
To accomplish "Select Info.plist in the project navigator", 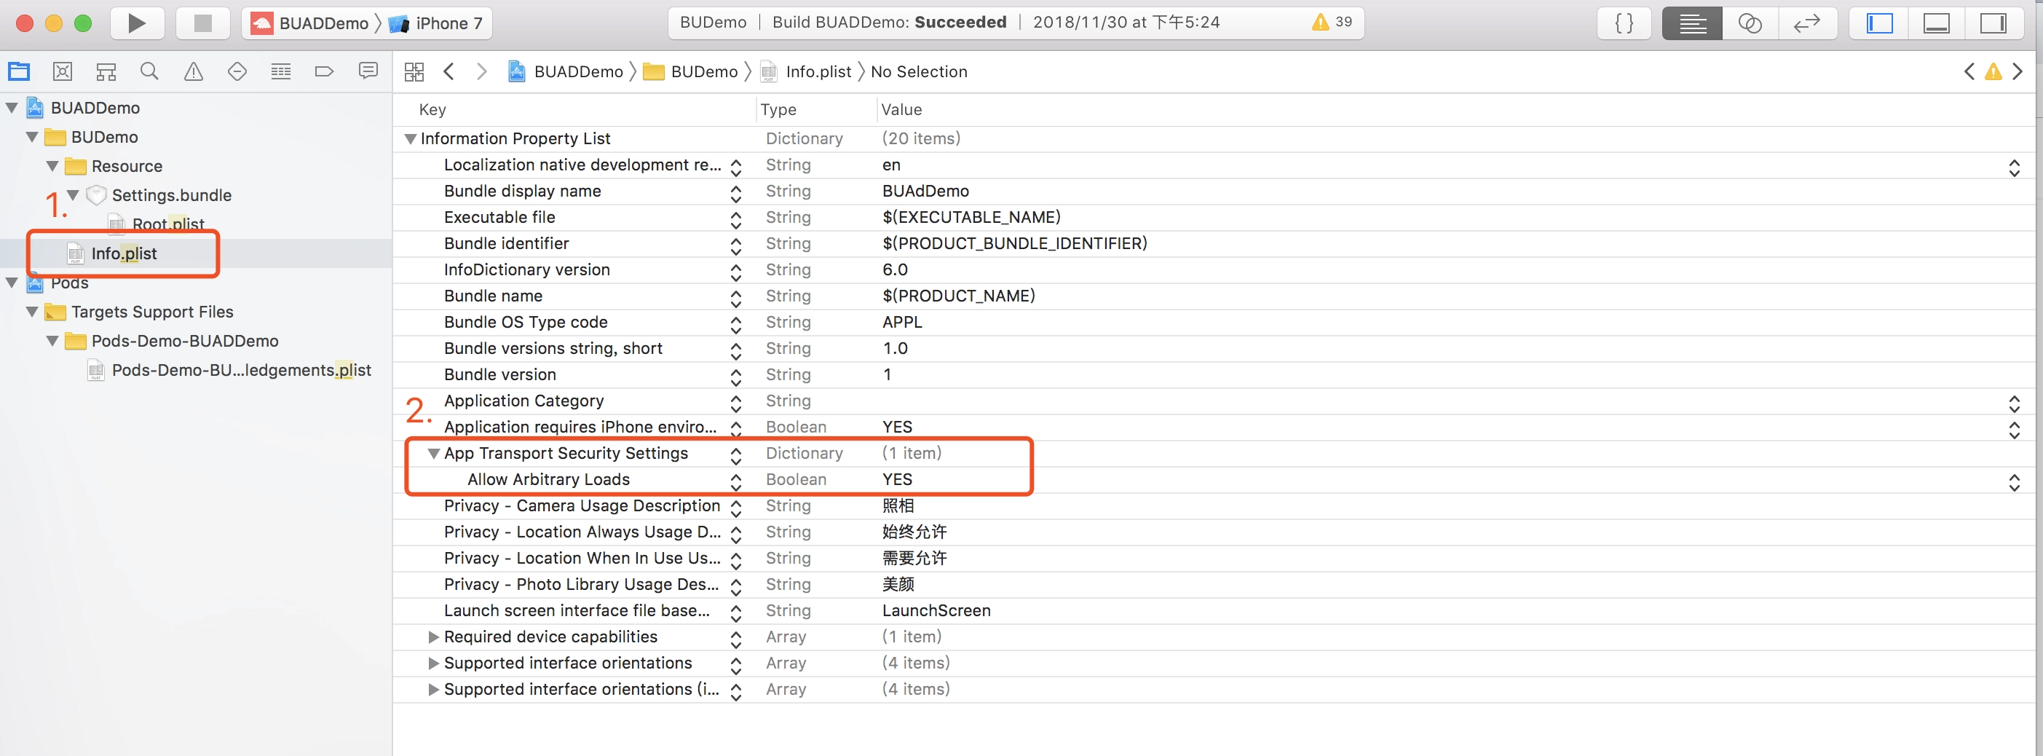I will click(x=124, y=254).
